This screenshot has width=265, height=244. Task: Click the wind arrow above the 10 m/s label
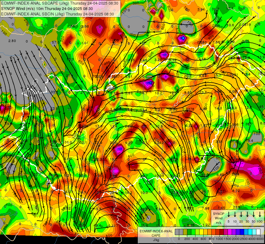tap(235, 214)
